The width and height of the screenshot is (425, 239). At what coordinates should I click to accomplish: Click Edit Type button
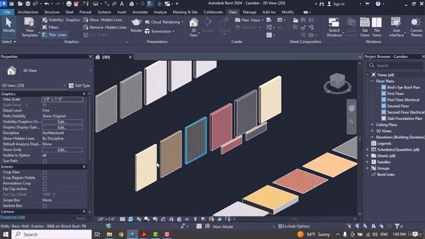(x=80, y=86)
